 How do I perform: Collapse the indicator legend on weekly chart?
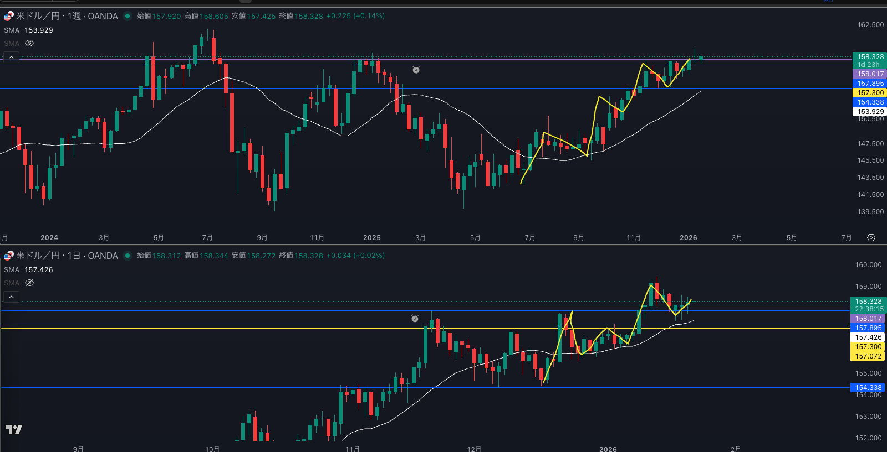pos(11,57)
